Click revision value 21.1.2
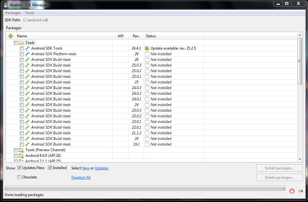The height and width of the screenshot is (202, 308). click(x=136, y=133)
